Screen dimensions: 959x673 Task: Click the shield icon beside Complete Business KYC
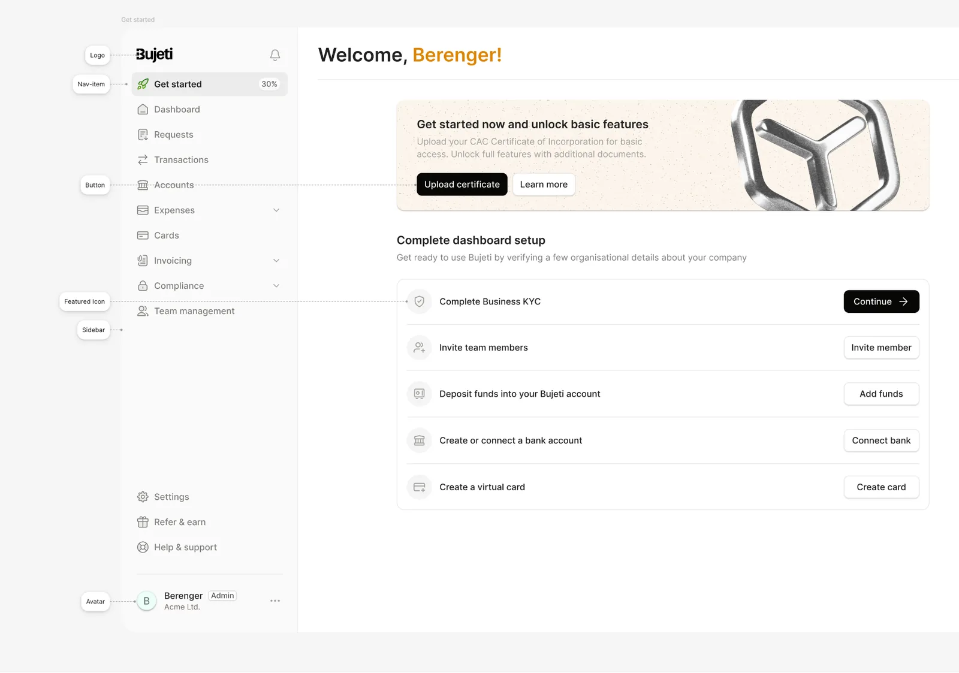click(420, 301)
